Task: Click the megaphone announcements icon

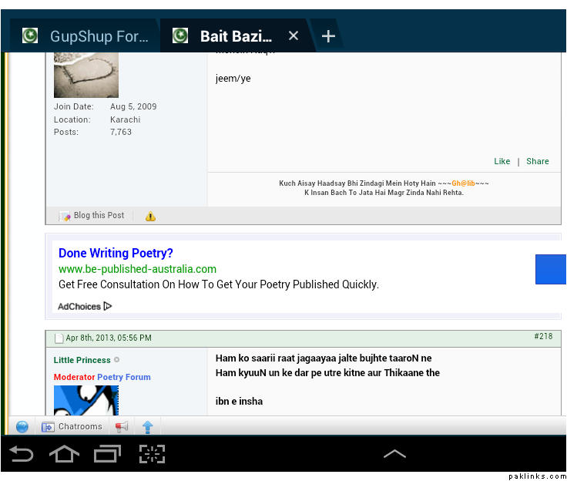Action: pyautogui.click(x=122, y=426)
